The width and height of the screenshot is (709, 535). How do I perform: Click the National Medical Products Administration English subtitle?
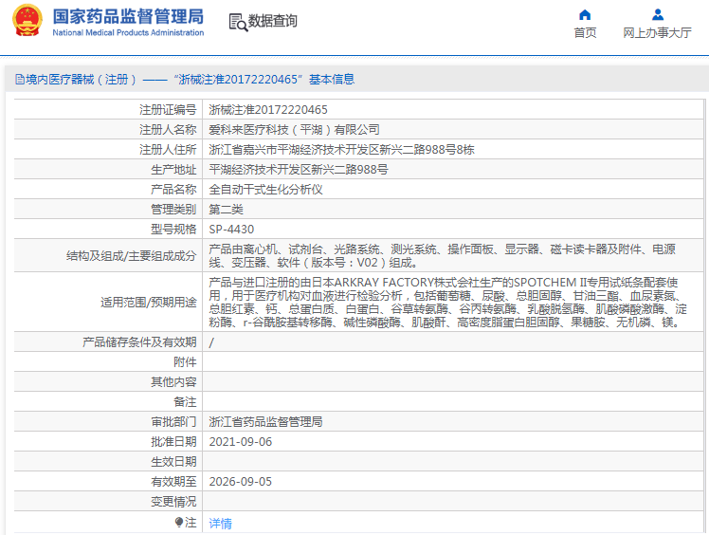coord(127,33)
